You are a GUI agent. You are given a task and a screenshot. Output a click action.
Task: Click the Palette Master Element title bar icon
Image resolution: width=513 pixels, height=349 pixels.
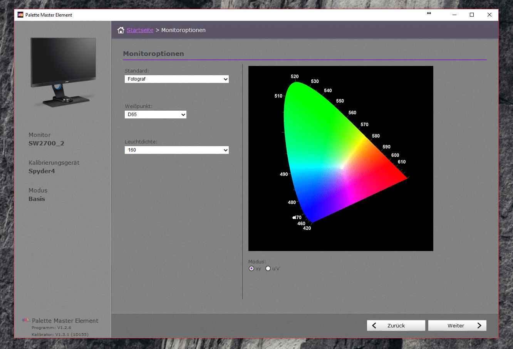[x=20, y=14]
